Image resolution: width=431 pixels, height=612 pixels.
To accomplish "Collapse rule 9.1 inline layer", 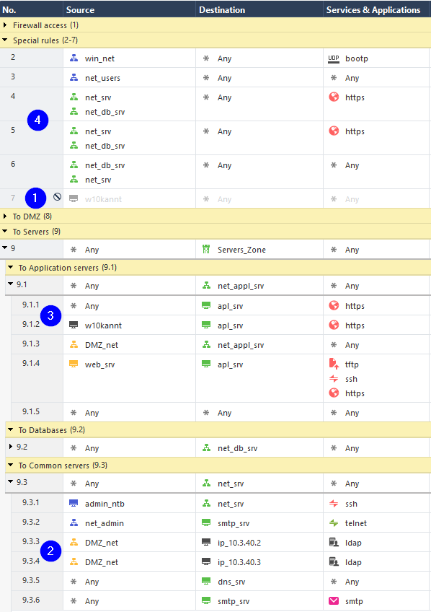I will (x=11, y=284).
